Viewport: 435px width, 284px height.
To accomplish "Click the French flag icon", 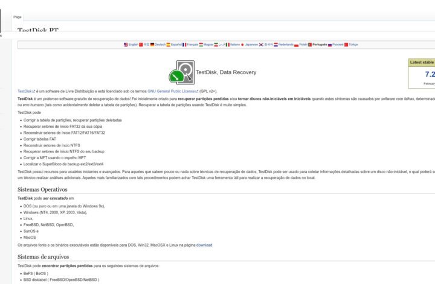I will tap(184, 45).
